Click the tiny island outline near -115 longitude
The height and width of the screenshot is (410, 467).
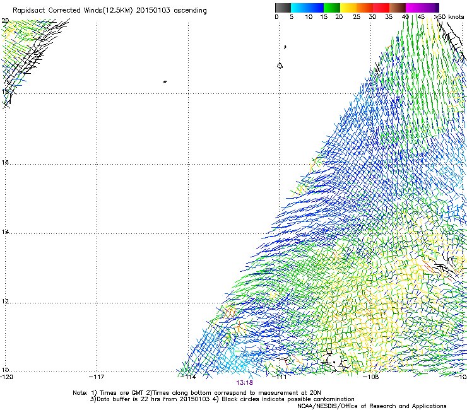(165, 81)
